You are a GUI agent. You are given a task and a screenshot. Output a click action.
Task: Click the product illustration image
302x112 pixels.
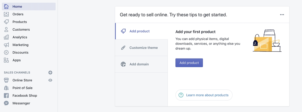click(267, 41)
